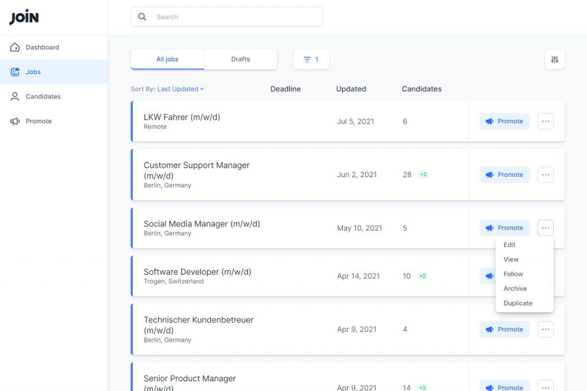587x391 pixels.
Task: Promote the Social Media Manager job
Action: coord(504,228)
